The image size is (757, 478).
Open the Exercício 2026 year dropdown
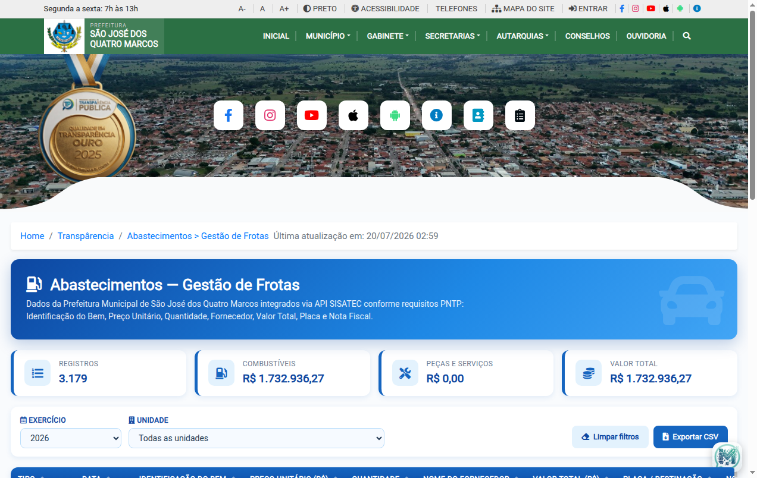[x=71, y=438]
